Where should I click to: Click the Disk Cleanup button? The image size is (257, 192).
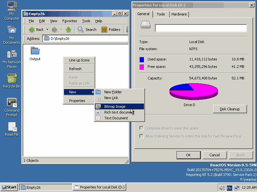(x=230, y=109)
